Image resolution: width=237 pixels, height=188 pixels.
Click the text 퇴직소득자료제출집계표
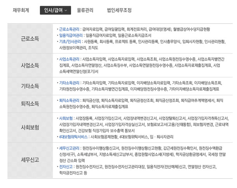click(110, 107)
